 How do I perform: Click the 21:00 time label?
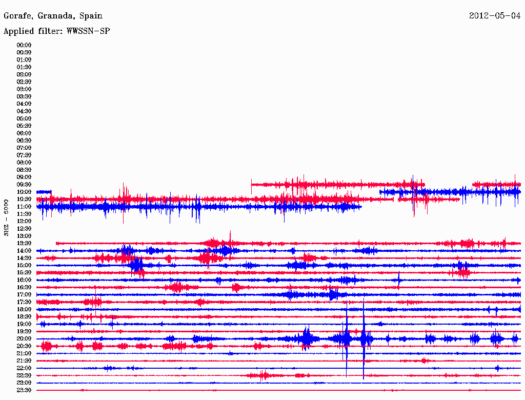pyautogui.click(x=24, y=353)
